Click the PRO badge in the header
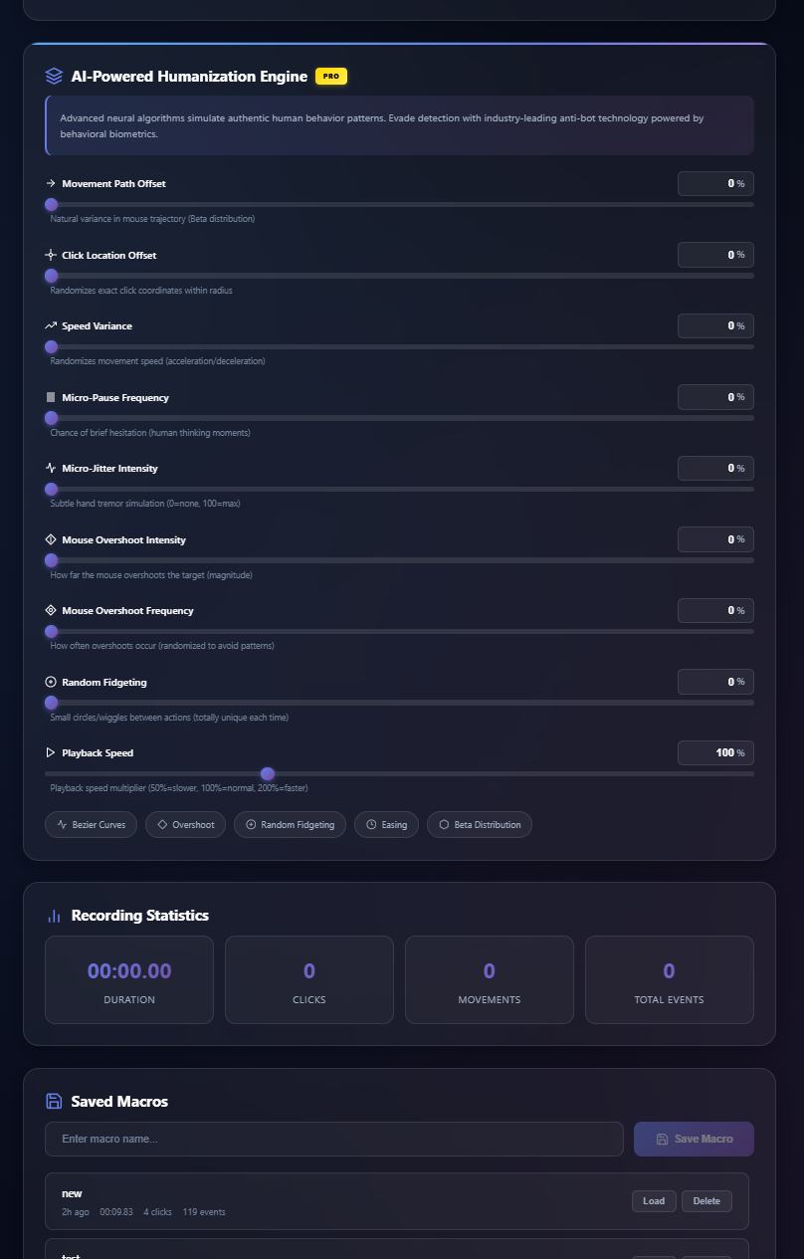 (330, 76)
